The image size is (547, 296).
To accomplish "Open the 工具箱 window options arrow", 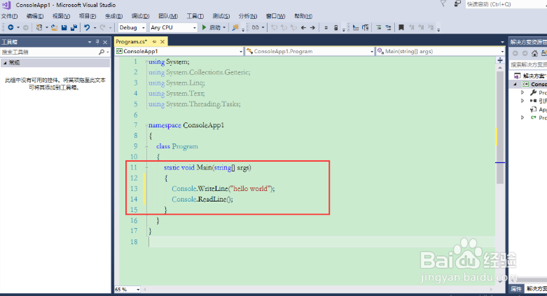I will pos(90,42).
